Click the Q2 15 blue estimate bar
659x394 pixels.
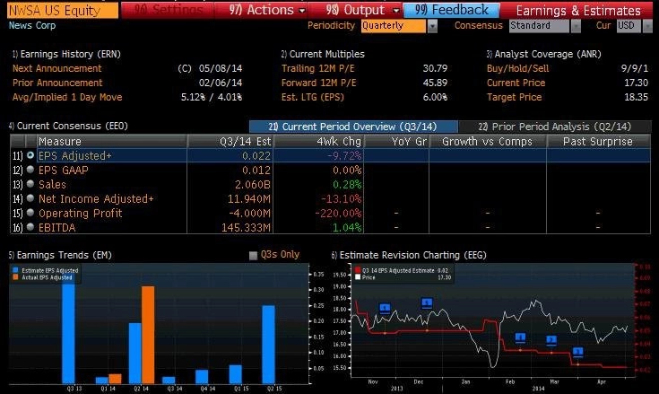(269, 345)
